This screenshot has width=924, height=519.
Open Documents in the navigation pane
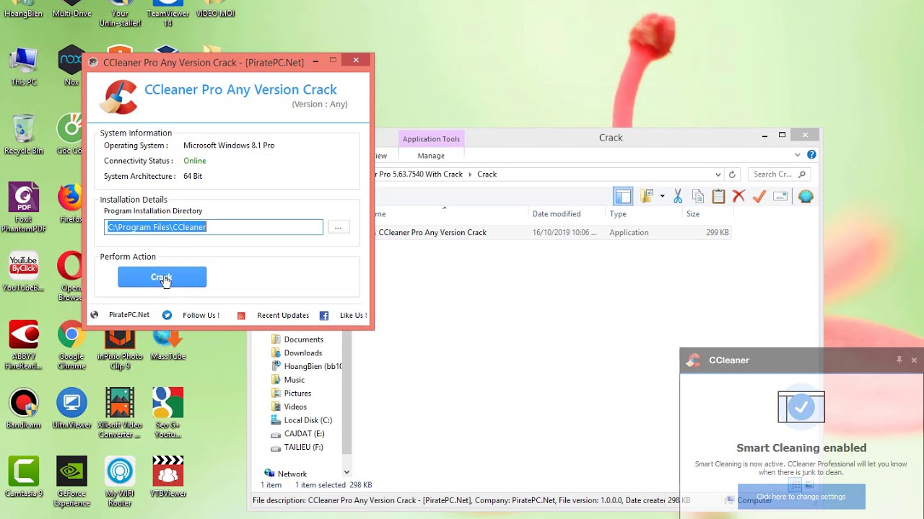[303, 340]
